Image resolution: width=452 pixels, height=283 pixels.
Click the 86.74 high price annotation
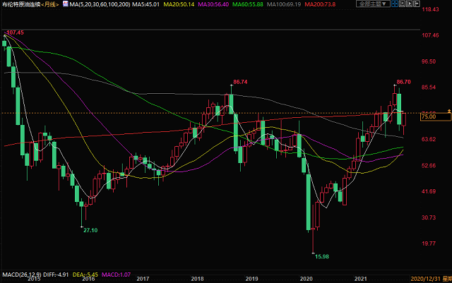point(239,82)
